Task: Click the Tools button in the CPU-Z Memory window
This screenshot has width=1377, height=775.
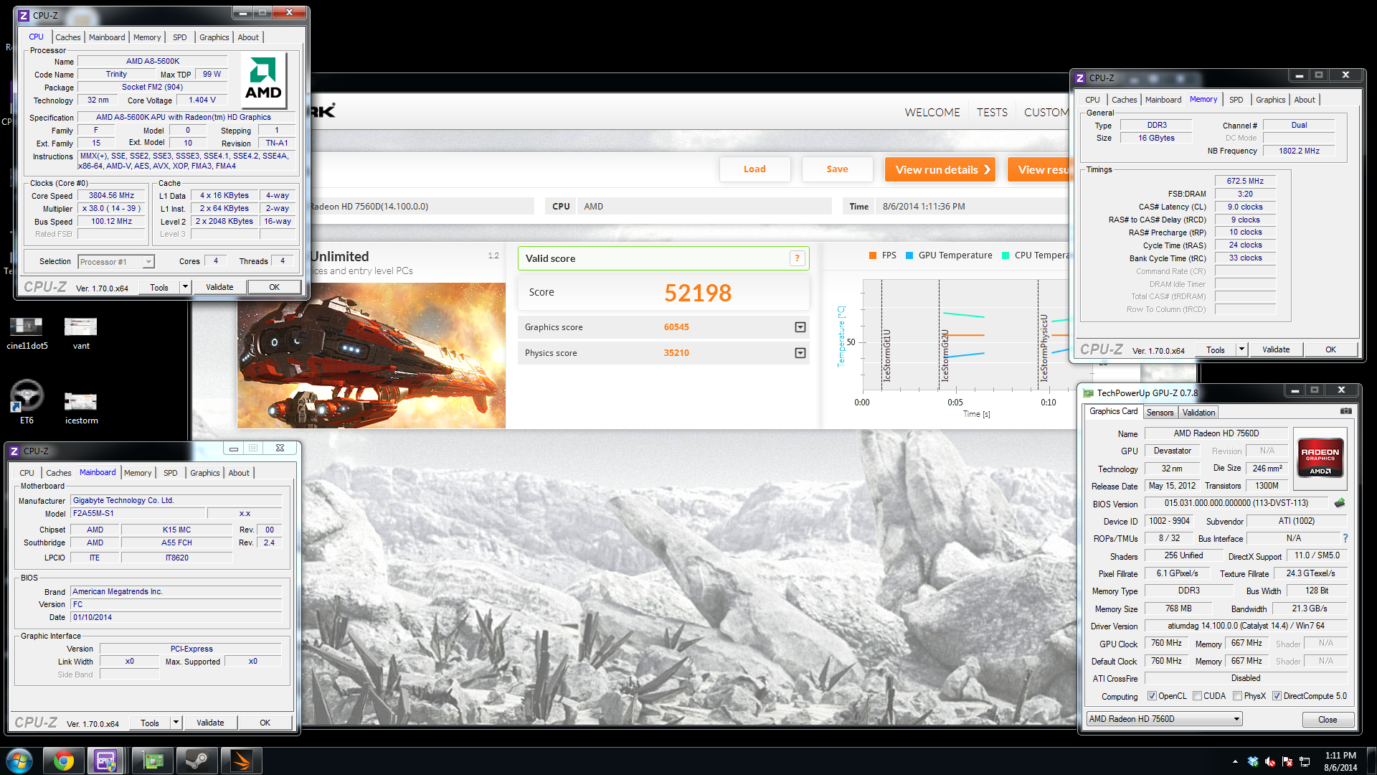Action: [1215, 349]
